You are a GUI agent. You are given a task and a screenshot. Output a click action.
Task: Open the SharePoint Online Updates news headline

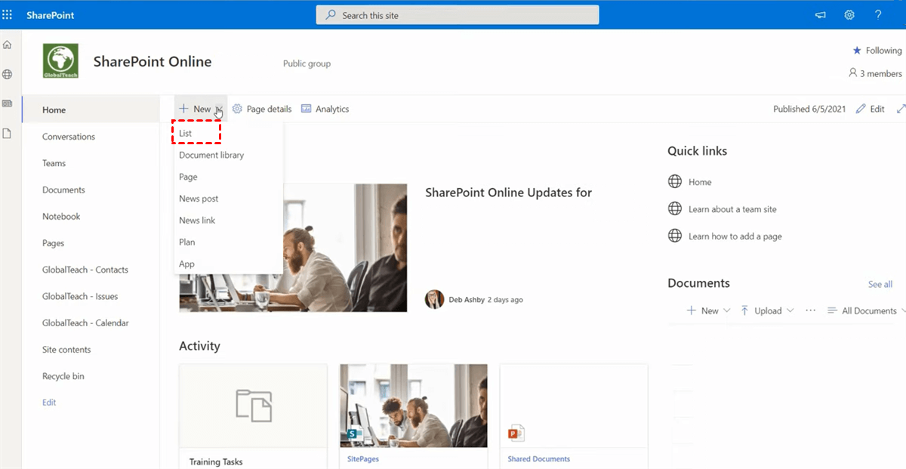click(508, 193)
